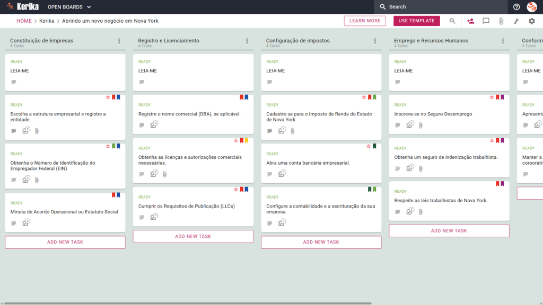543x305 pixels.
Task: Open the help question mark icon
Action: point(516,7)
